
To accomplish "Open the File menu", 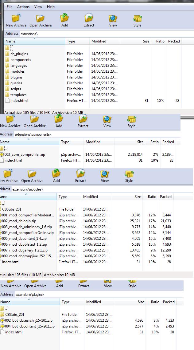I will click(x=10, y=7).
